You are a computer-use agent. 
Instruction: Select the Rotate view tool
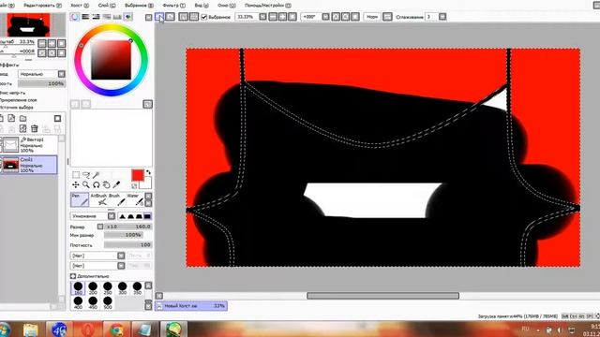(96, 185)
